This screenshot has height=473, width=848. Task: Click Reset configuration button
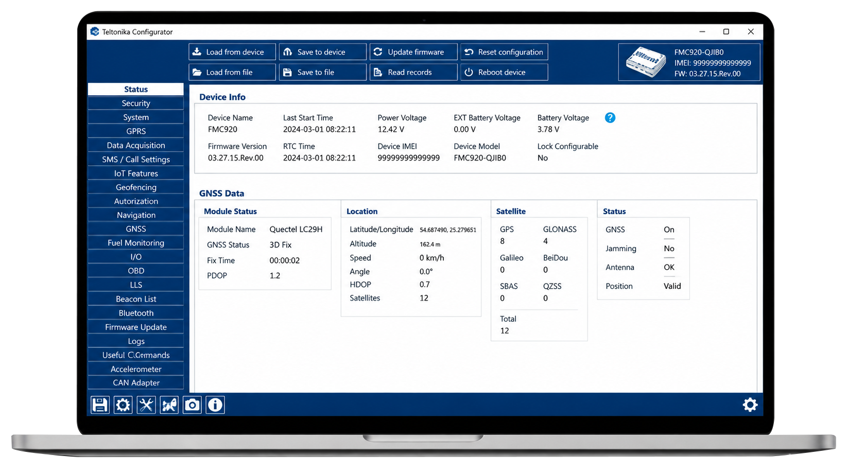point(504,52)
